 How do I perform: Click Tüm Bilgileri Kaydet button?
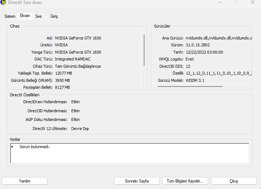pos(185,181)
